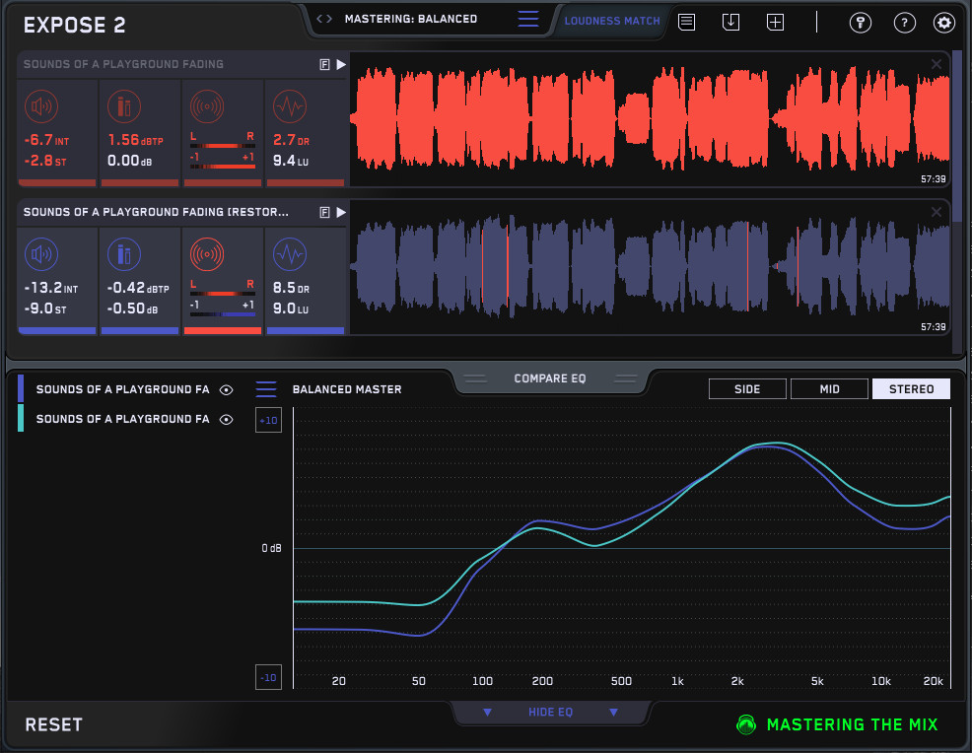
Task: Click the Reset button
Action: [x=54, y=724]
